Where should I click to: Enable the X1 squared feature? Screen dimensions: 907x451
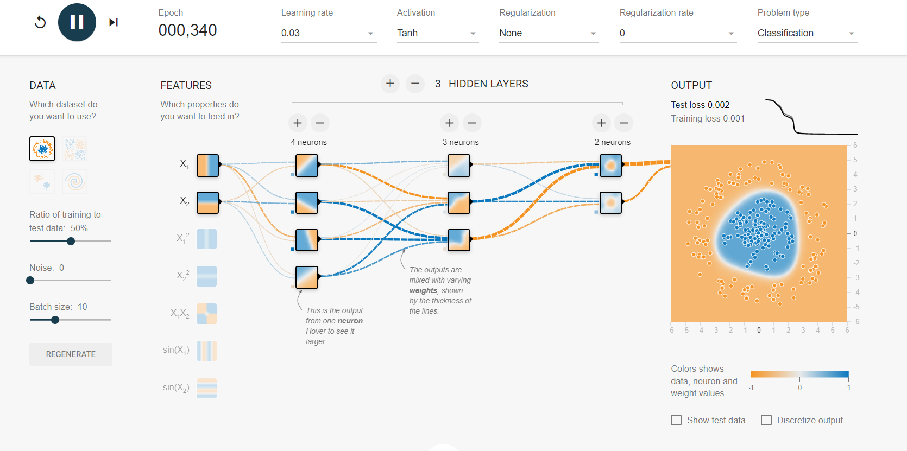(x=206, y=239)
